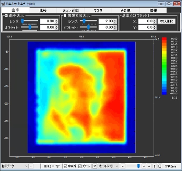Click the 曲率表示 レンジ slider
182x171 pixels.
(x=29, y=21)
